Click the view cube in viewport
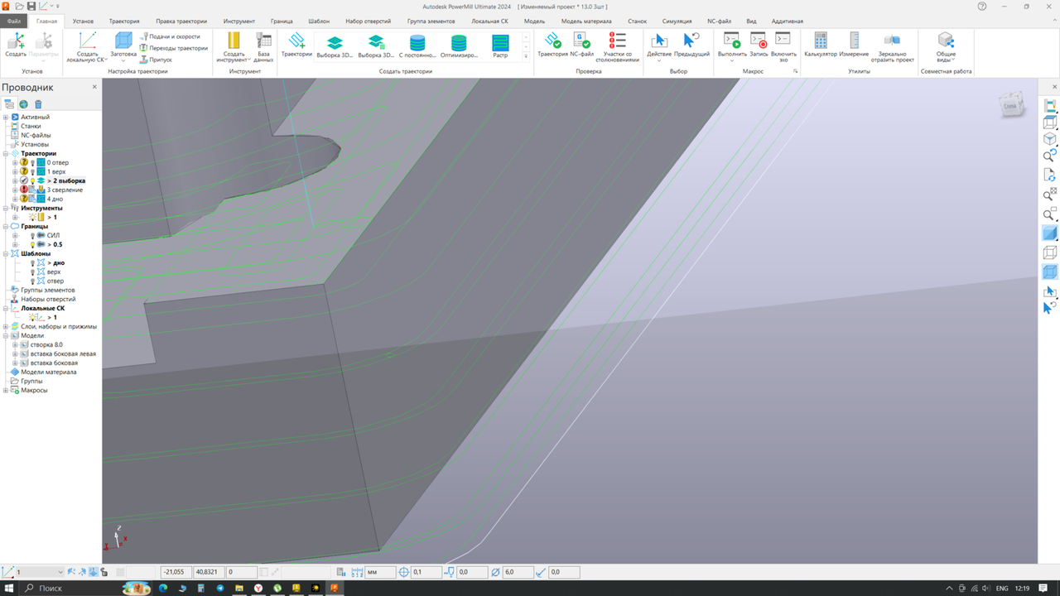The image size is (1060, 596). tap(1011, 106)
